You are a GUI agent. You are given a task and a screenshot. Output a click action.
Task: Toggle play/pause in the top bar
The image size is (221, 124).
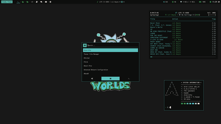122,2
